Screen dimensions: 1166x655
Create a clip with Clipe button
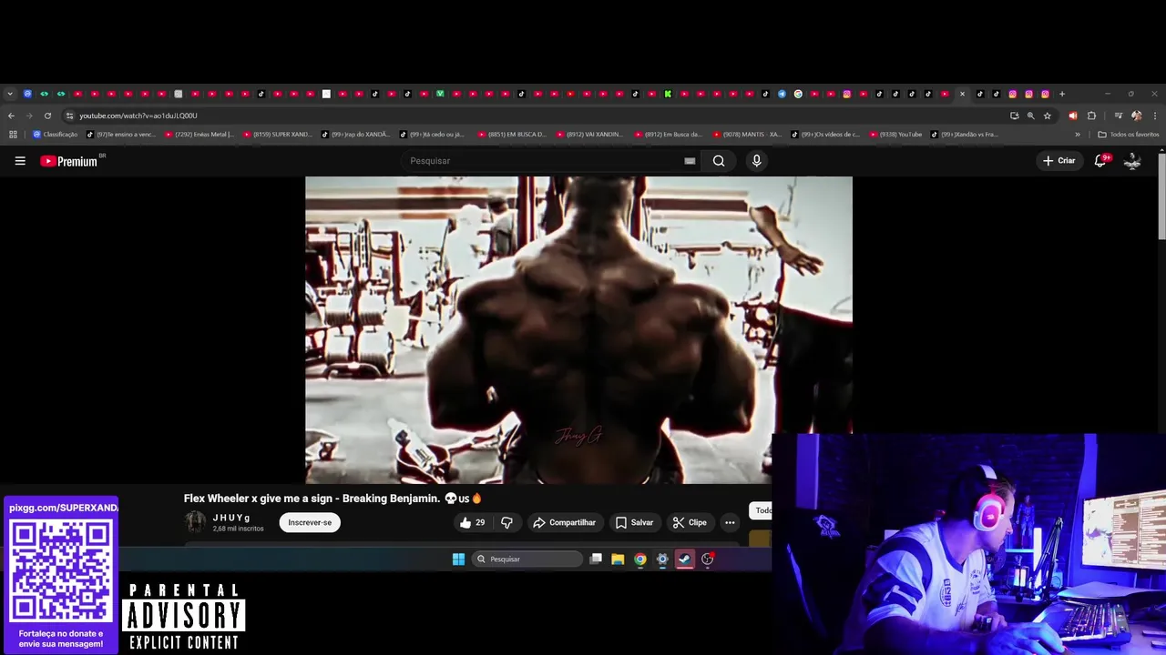(690, 522)
